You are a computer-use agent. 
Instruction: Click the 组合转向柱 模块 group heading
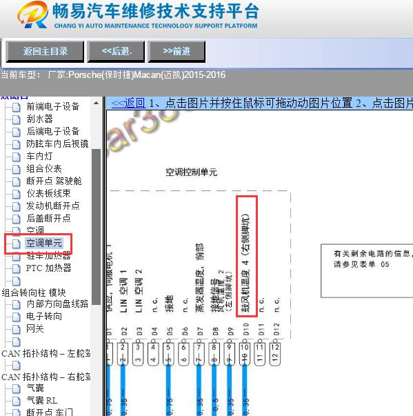click(34, 293)
